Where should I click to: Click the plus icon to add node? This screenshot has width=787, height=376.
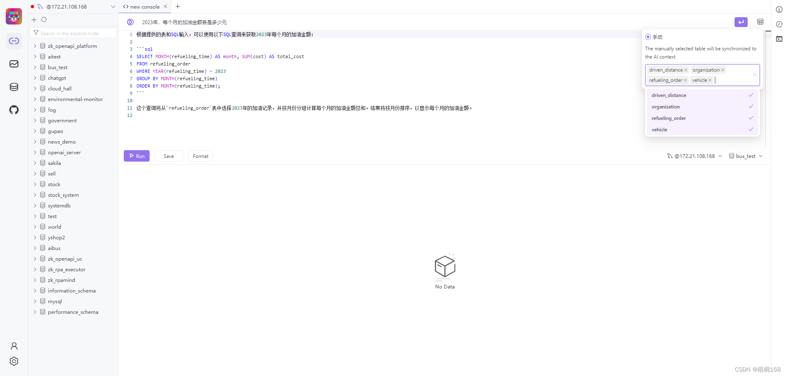[34, 20]
